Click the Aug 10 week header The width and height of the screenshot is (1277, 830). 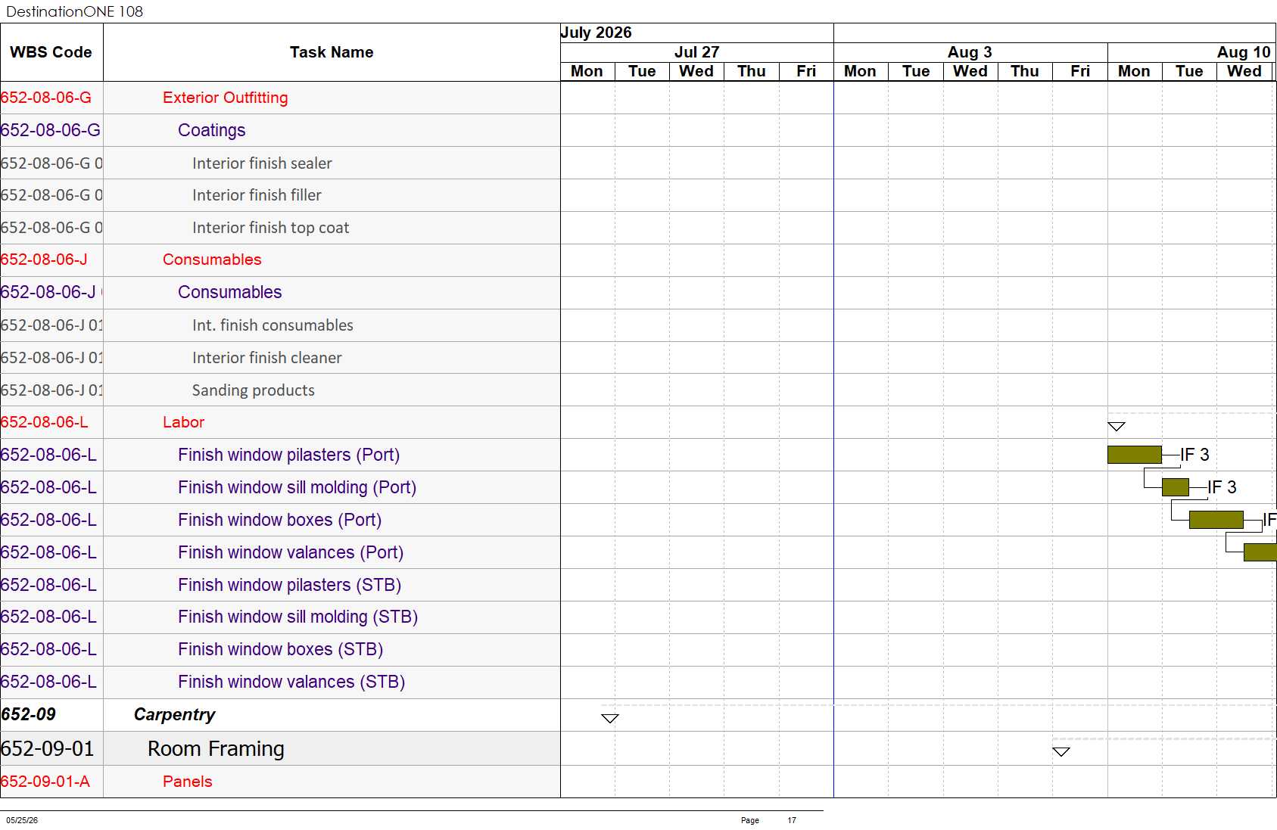1244,52
